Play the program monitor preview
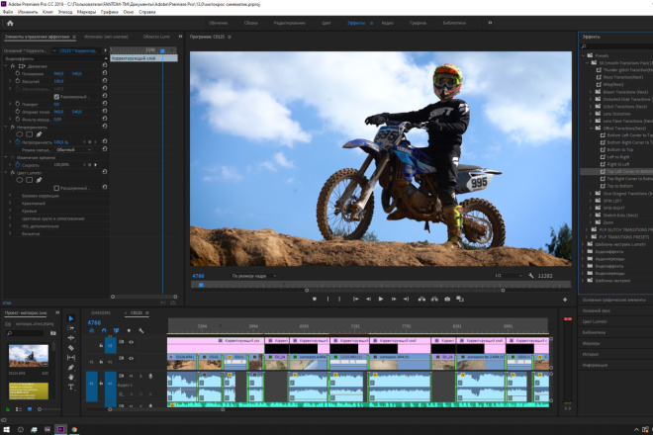This screenshot has width=653, height=435. (381, 299)
